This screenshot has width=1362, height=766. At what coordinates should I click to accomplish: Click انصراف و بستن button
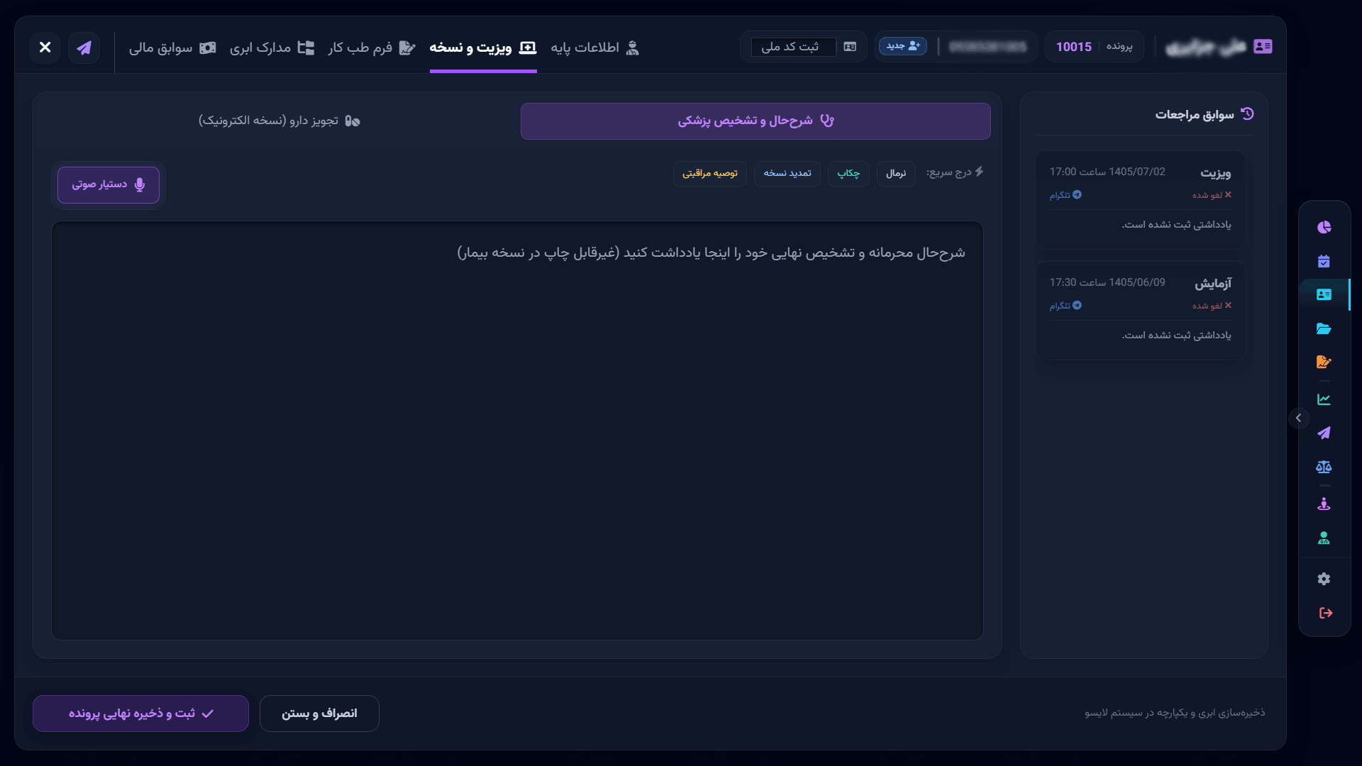click(319, 714)
